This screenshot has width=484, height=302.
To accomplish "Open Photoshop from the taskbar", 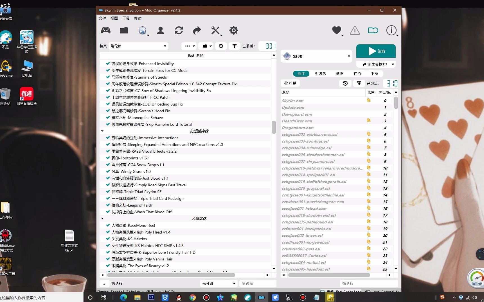I will [x=151, y=297].
